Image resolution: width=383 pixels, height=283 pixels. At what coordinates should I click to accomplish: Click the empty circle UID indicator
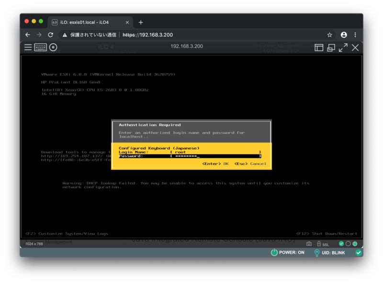pos(348,243)
